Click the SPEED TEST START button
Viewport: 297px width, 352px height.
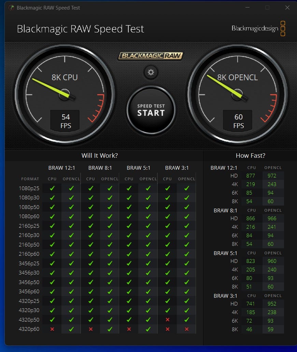[x=151, y=110]
